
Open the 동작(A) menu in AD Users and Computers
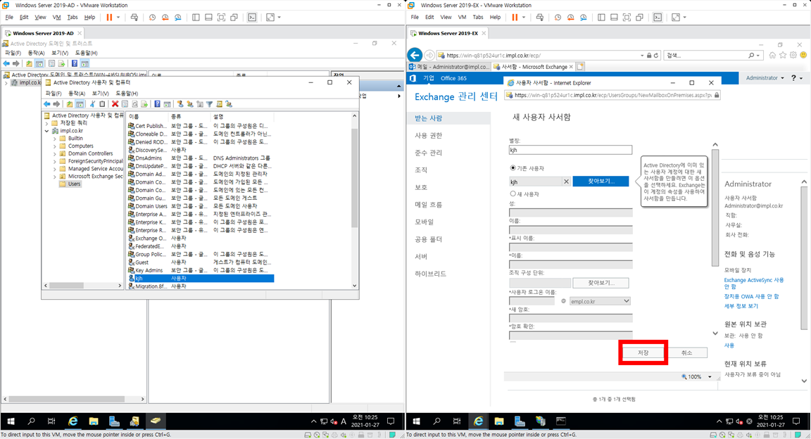(77, 94)
